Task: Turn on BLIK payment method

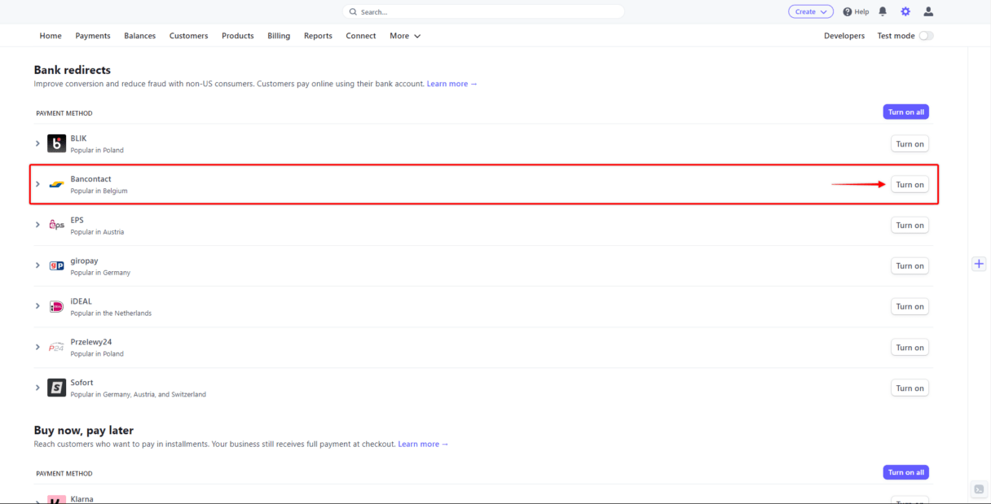Action: (x=910, y=144)
